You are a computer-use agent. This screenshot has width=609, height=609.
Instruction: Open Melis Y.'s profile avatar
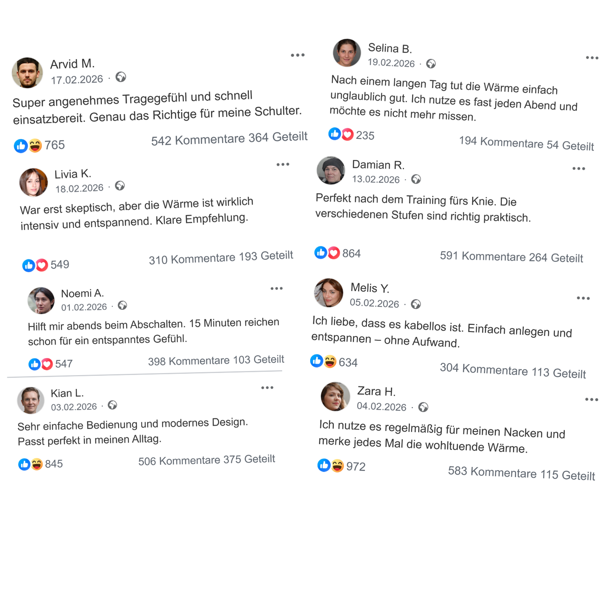pos(328,293)
